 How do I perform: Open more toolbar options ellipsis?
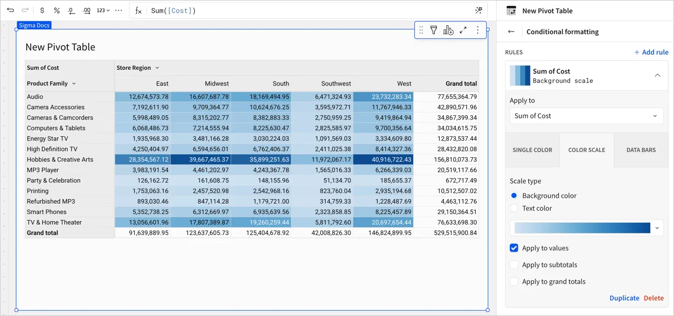coord(119,10)
